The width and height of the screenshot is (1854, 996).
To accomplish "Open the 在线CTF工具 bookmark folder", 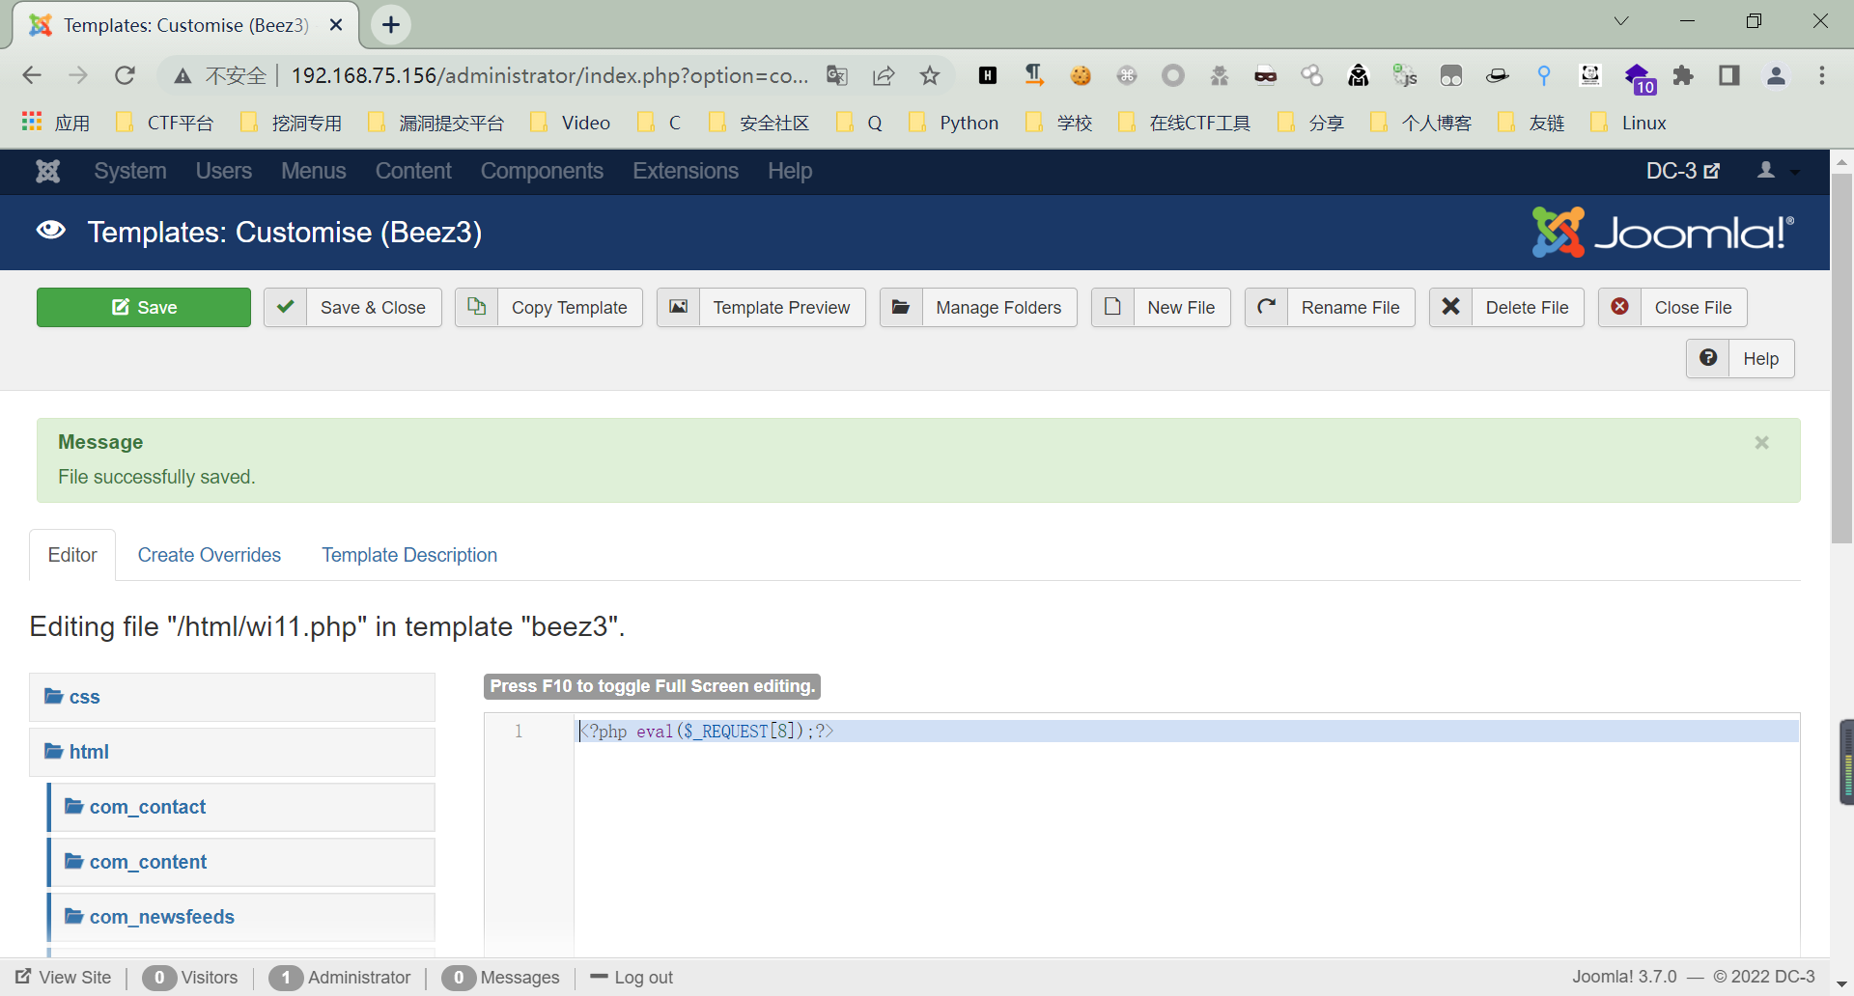I will (x=1184, y=123).
